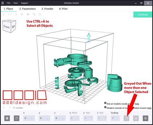Click the move/pan icon in top toolbar
This screenshot has width=153, height=125.
tap(40, 14)
